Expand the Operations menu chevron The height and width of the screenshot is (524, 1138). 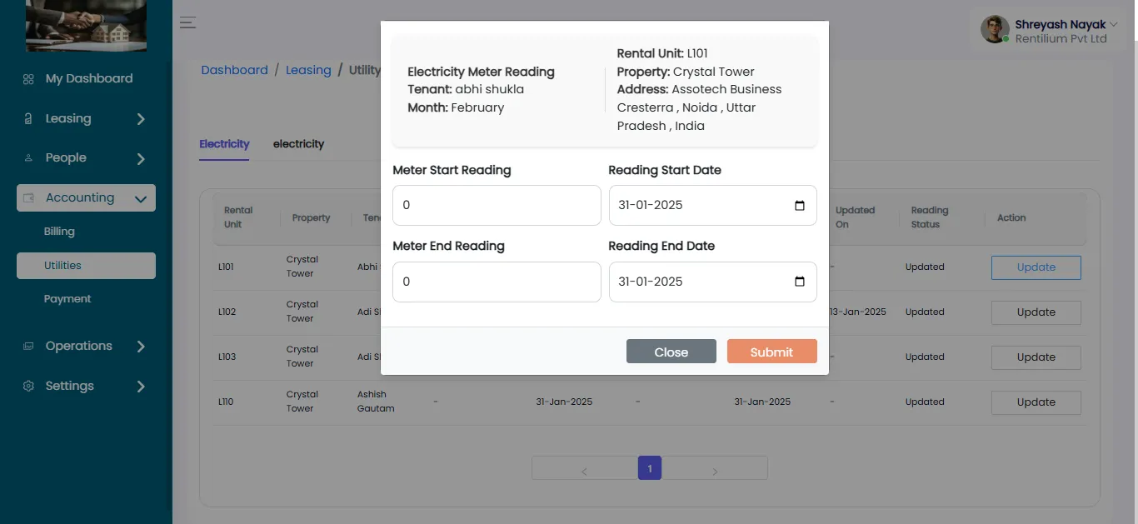coord(141,347)
